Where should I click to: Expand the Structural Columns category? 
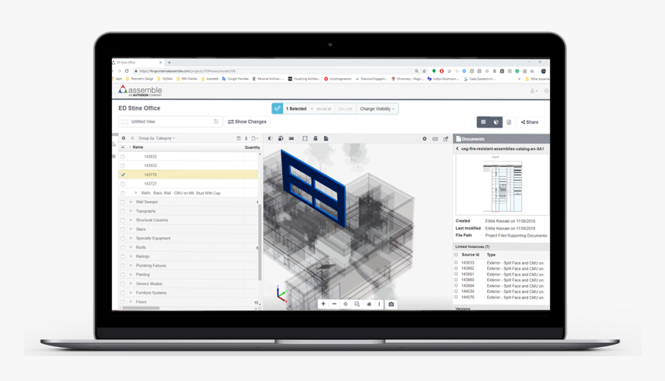131,220
